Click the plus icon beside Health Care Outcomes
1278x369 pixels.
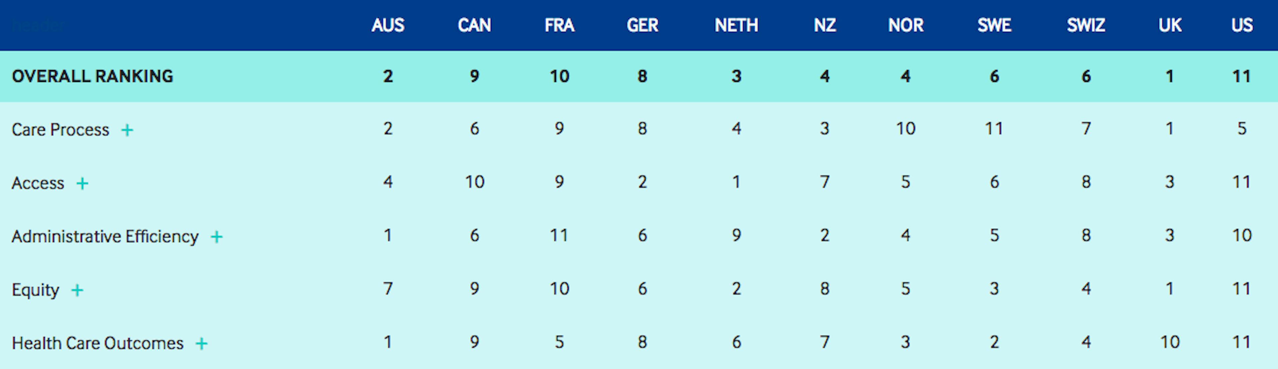tap(201, 344)
